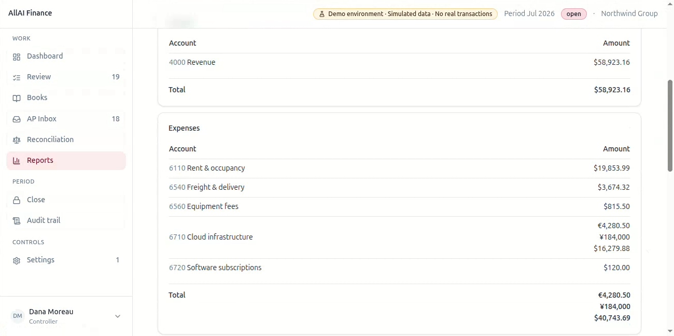
Task: Open the period Close page
Action: point(66,200)
